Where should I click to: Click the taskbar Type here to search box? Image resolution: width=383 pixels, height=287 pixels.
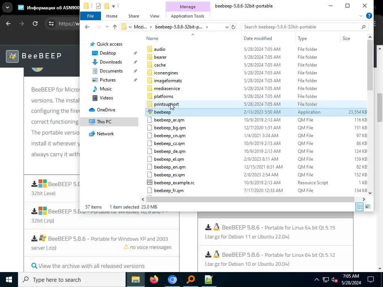72,280
